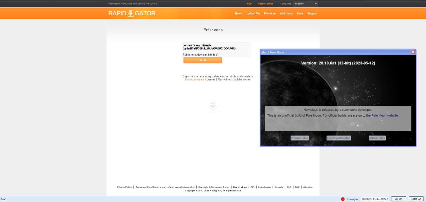
Task: Open Report abuse footer link
Action: click(x=240, y=187)
